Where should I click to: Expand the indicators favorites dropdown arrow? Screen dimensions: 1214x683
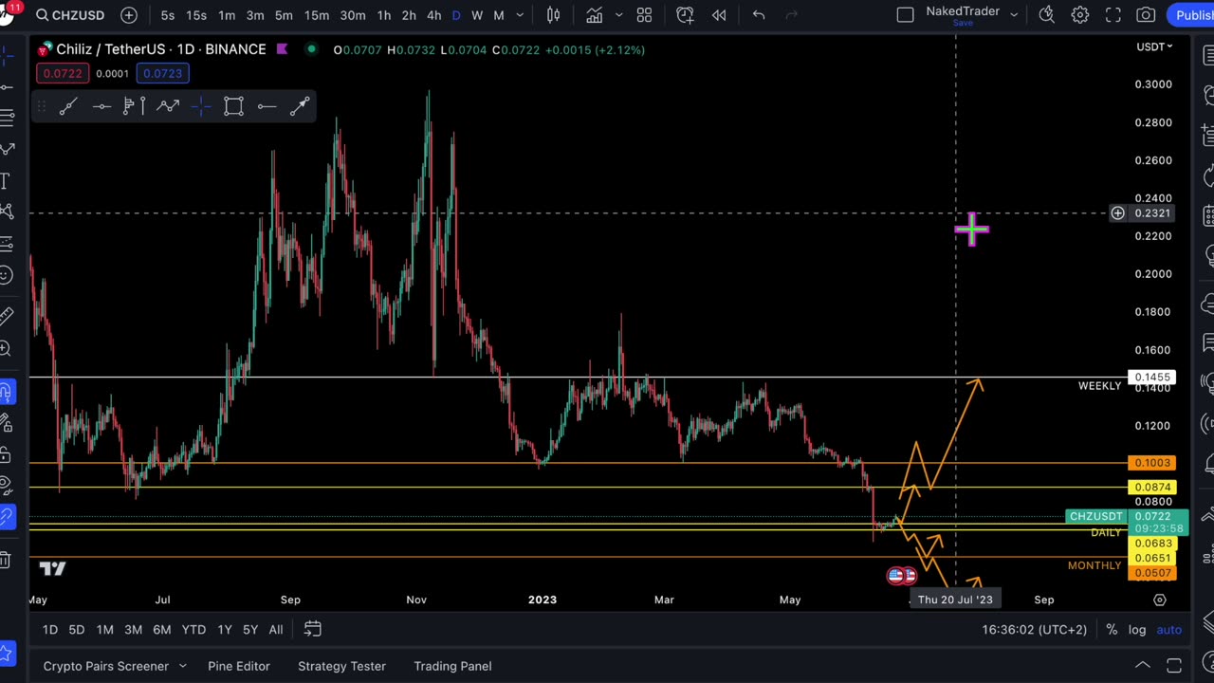pyautogui.click(x=617, y=15)
